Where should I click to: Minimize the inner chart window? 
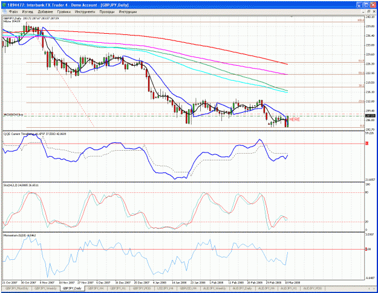tap(363, 11)
